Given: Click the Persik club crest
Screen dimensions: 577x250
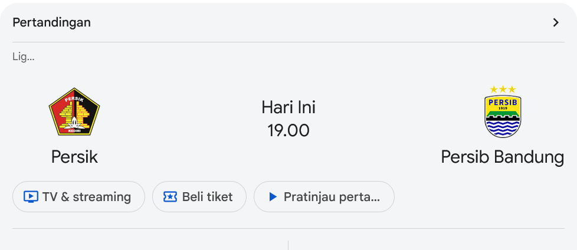Looking at the screenshot, I should (x=74, y=112).
